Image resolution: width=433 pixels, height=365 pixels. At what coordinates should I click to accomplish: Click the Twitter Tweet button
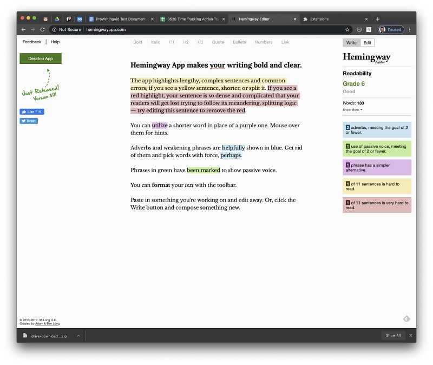pos(29,121)
